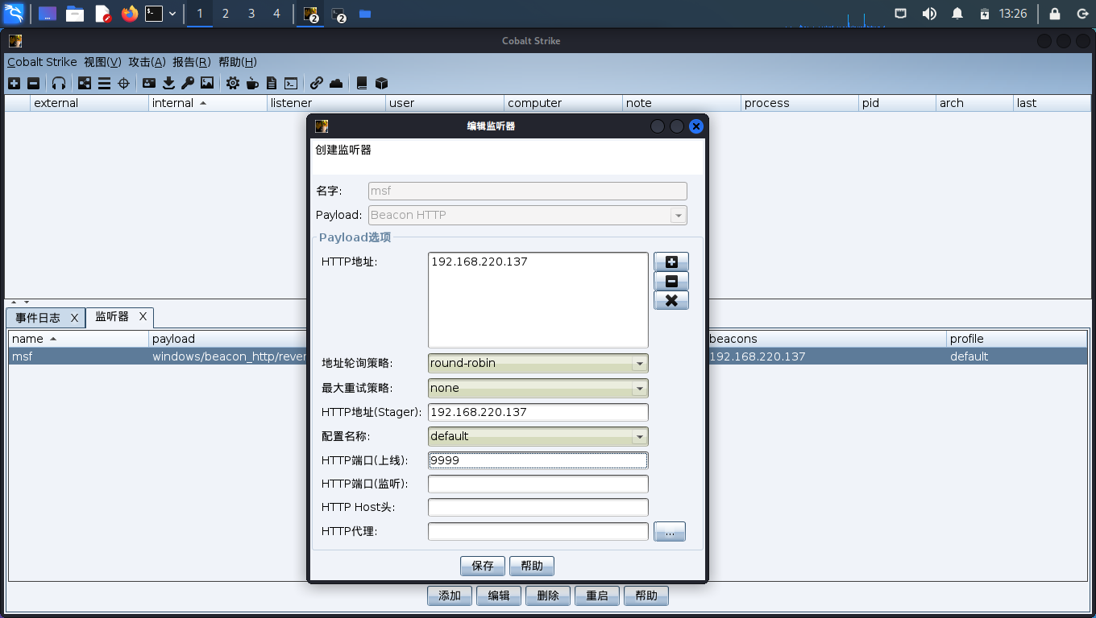The width and height of the screenshot is (1096, 618).
Task: Open the 地址轮询策略 round-robin dropdown
Action: pyautogui.click(x=538, y=363)
